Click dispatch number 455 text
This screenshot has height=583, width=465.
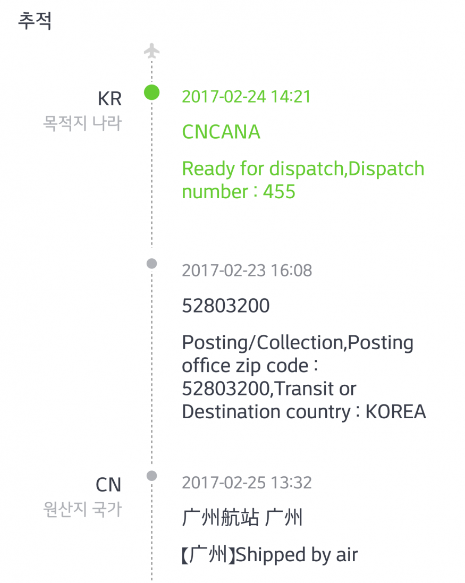pos(239,192)
